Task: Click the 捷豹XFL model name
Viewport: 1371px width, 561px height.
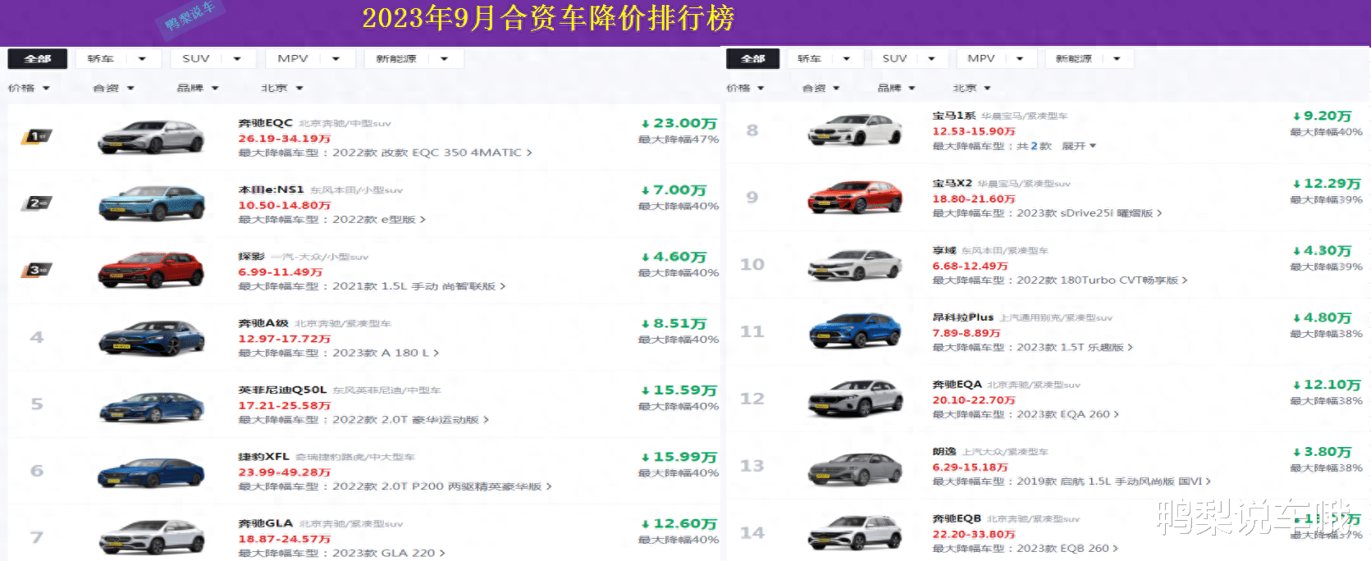Action: click(263, 457)
